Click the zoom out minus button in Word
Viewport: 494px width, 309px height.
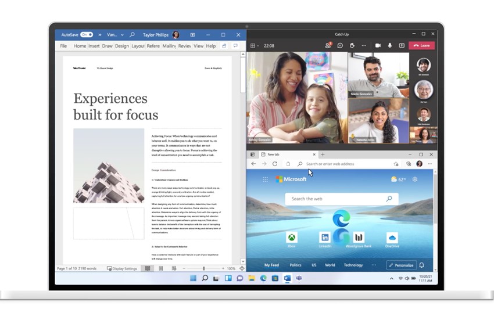(x=184, y=268)
